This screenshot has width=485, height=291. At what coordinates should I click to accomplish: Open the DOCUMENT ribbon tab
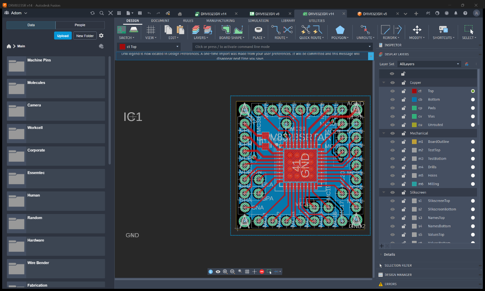pos(160,21)
